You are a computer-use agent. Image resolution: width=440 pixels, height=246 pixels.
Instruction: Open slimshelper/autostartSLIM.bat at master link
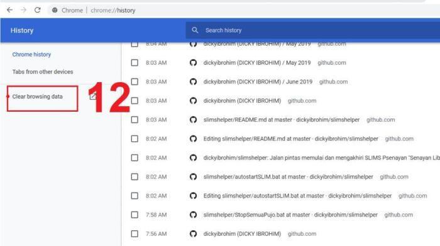click(288, 177)
